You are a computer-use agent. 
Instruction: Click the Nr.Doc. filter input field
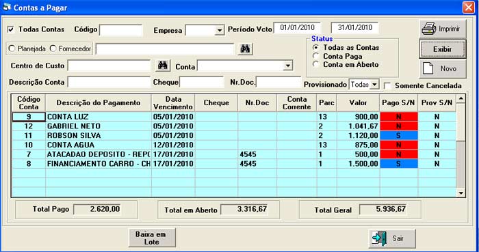click(x=279, y=82)
